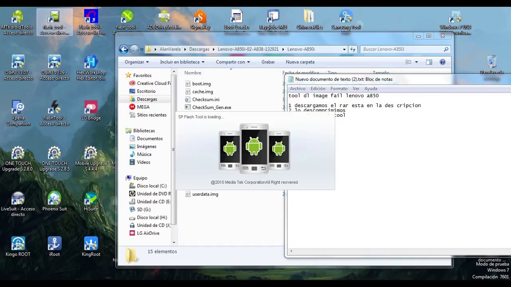
Task: Open Archivo menu in Bloc de notas
Action: (297, 88)
